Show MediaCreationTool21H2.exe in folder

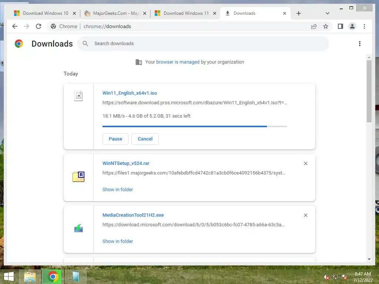(x=117, y=241)
